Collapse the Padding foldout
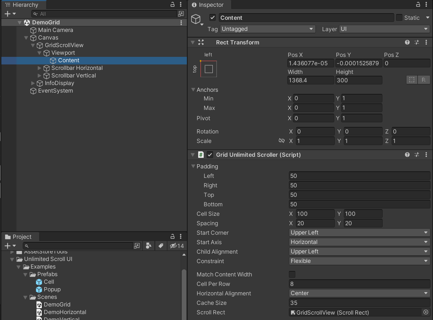This screenshot has height=320, width=433. [193, 166]
